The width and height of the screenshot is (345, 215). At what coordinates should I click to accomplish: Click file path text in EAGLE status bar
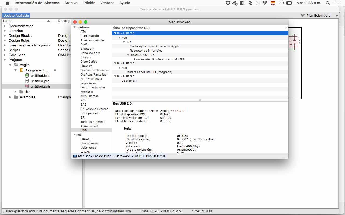[67, 211]
